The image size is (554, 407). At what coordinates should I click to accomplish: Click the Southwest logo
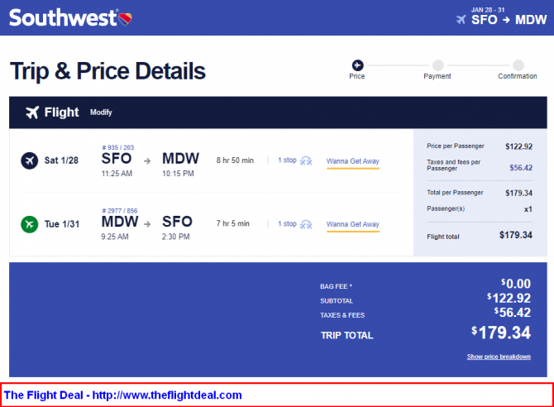tap(70, 17)
